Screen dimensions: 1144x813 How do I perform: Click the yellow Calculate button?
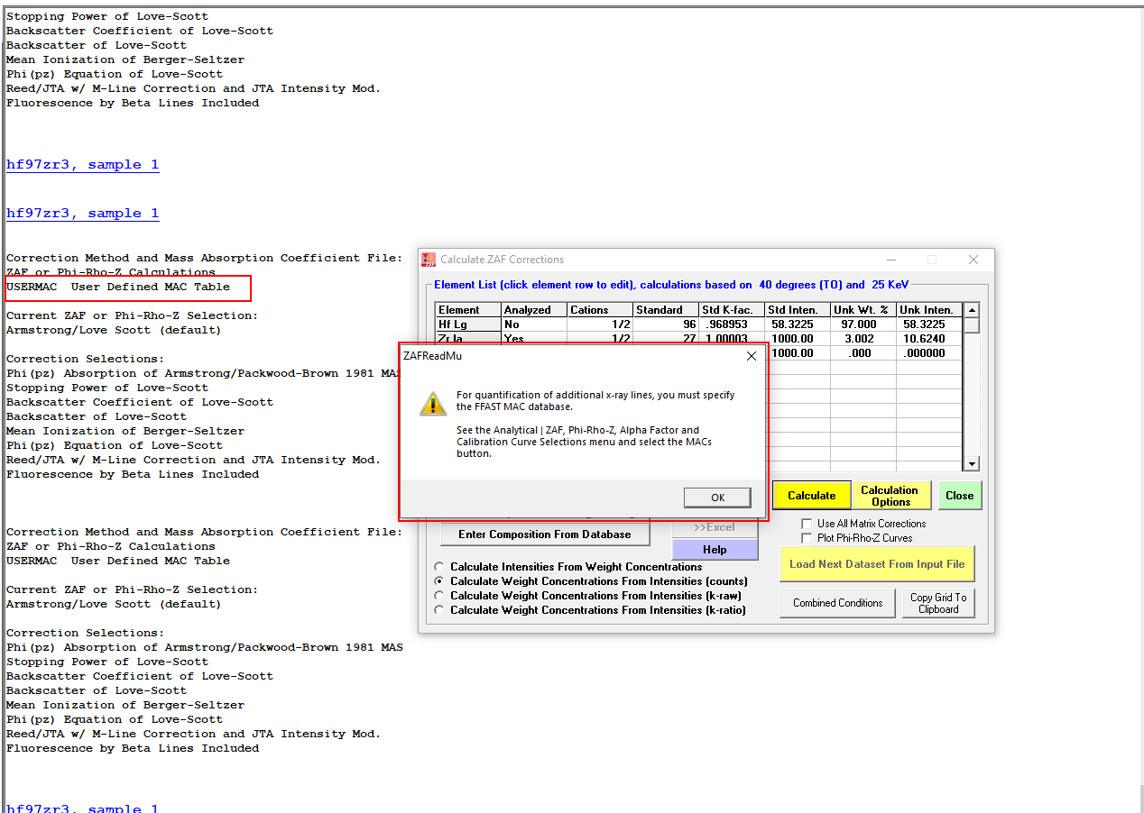(x=811, y=496)
